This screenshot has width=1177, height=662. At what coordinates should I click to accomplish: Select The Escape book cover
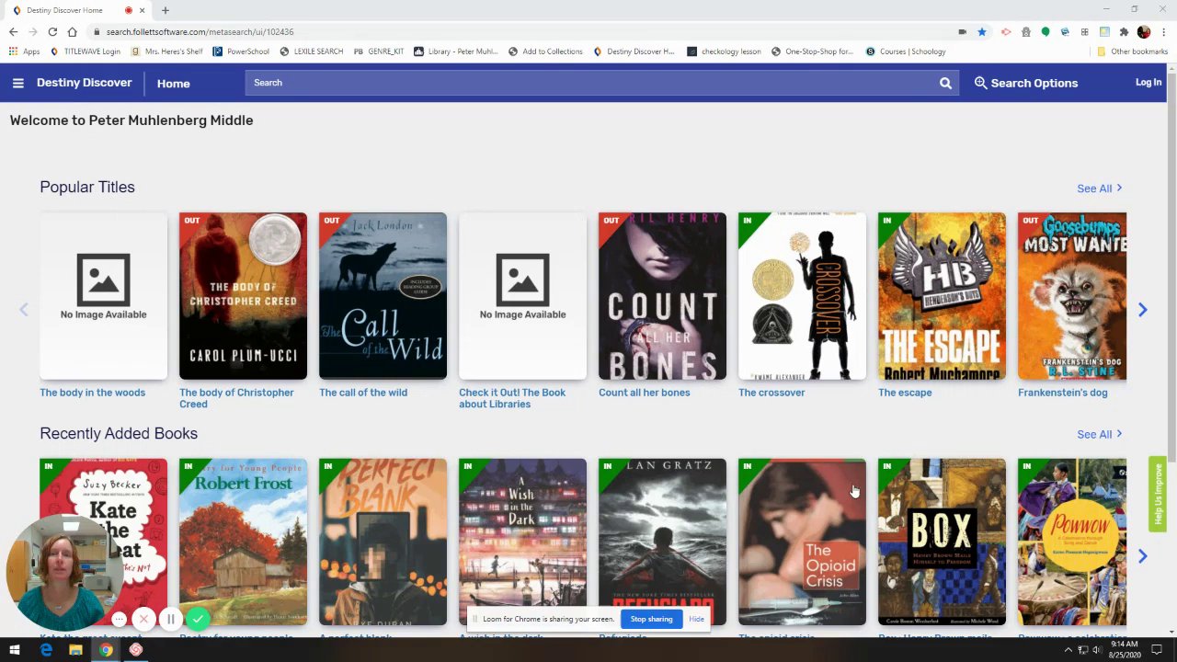(942, 296)
